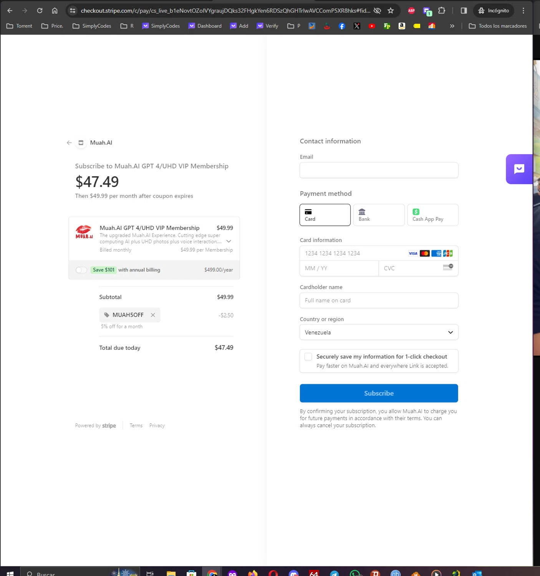Toggle the browser side panel

coord(464,11)
